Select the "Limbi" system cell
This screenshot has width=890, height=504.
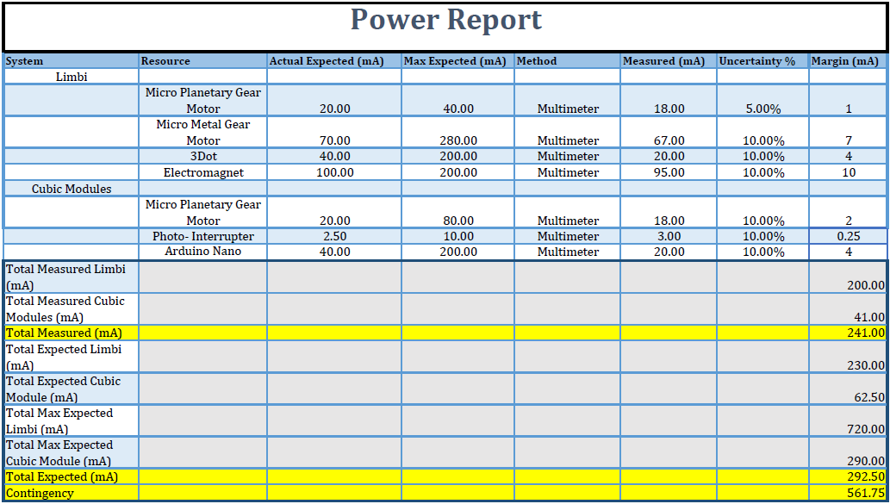[72, 77]
